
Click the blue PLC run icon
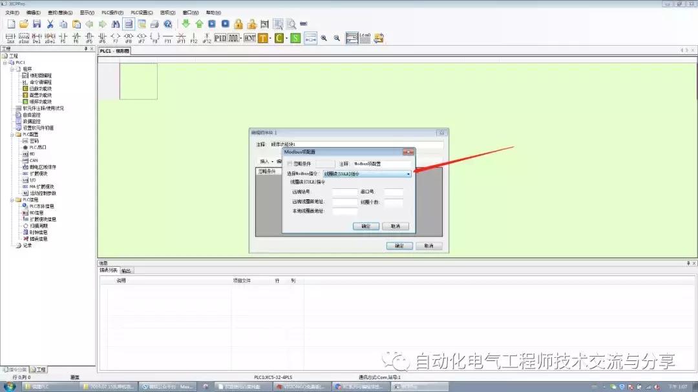pos(212,23)
